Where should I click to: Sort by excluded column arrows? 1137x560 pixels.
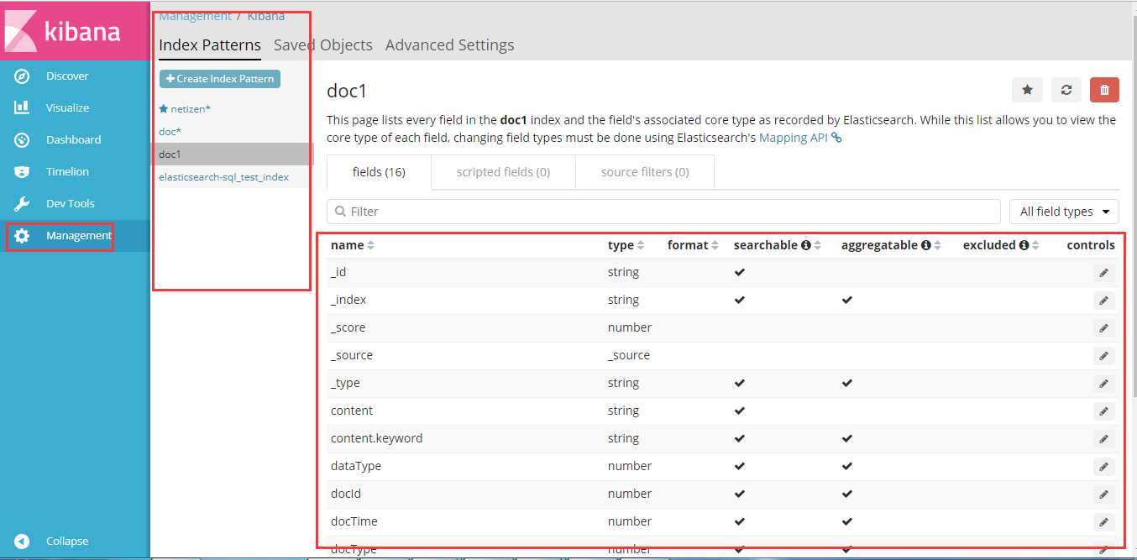tap(1035, 245)
